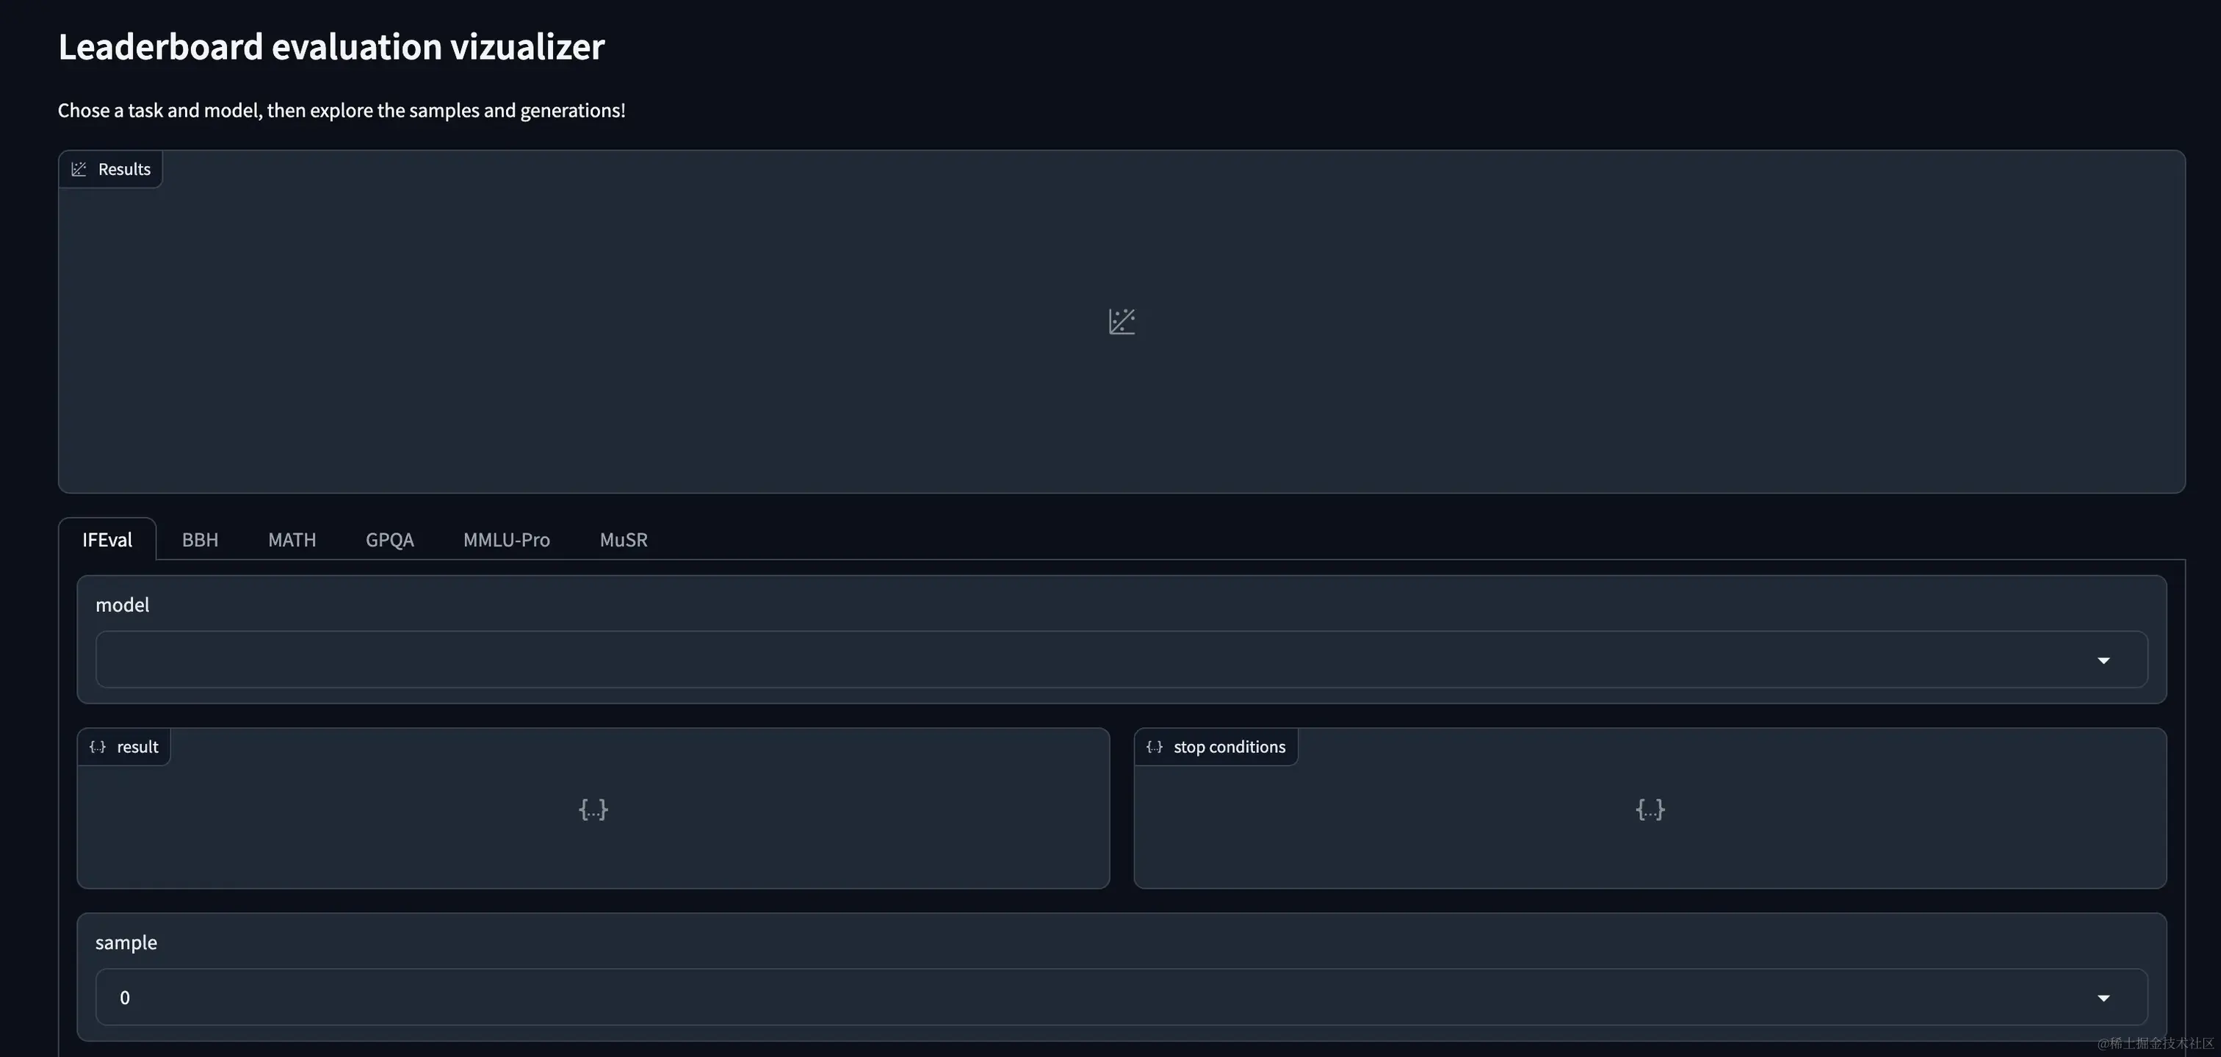Select the MMLU-Pro tab
Viewport: 2221px width, 1057px height.
click(x=506, y=539)
